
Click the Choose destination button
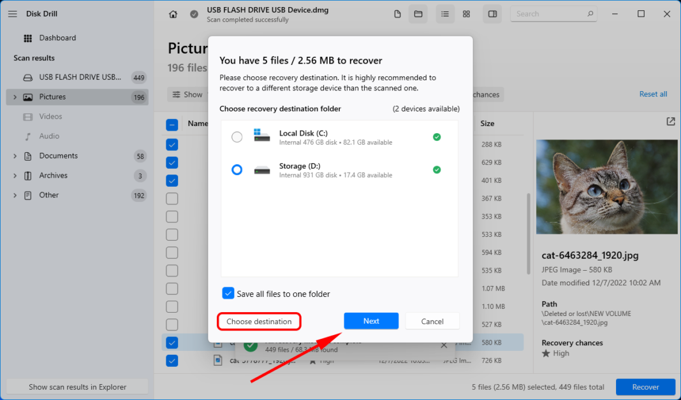tap(259, 322)
